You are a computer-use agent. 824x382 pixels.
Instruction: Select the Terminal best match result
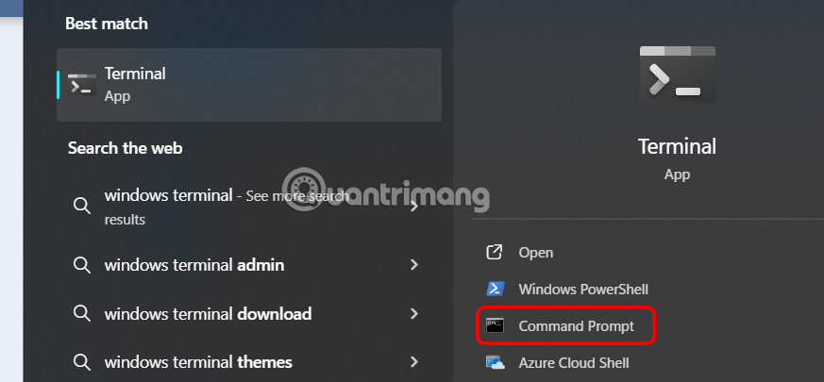(x=249, y=85)
